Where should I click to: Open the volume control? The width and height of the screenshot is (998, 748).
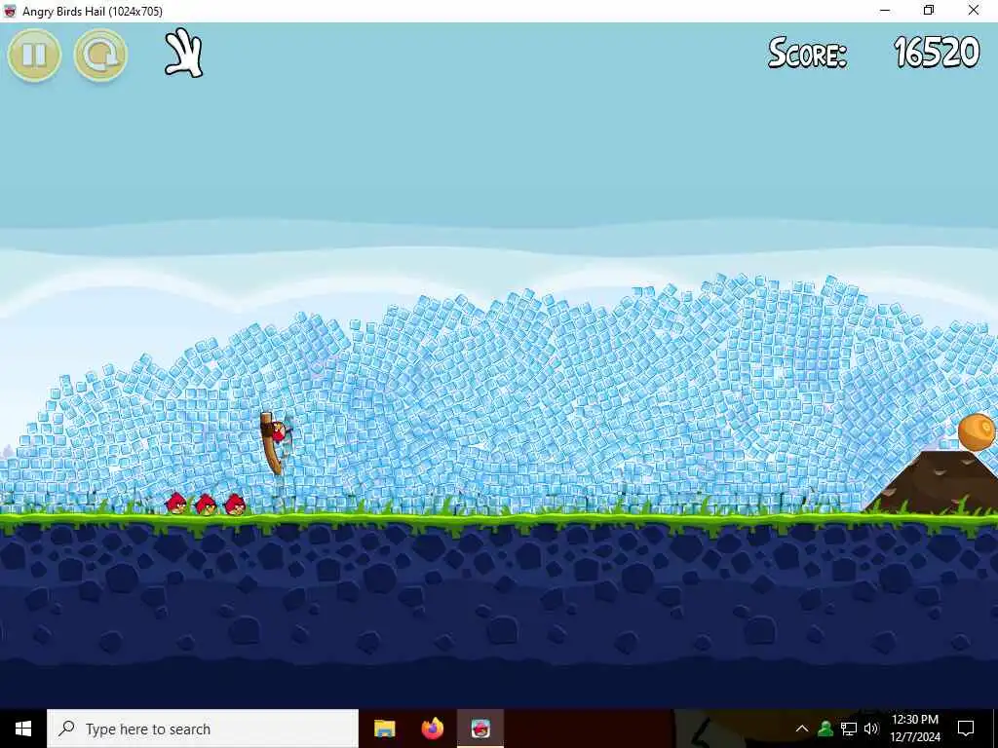point(871,729)
